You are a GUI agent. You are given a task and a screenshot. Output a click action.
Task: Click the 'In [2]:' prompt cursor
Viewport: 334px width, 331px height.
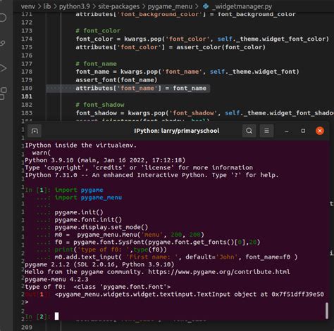[56, 316]
